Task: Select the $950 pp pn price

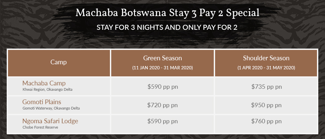Action: 266,105
